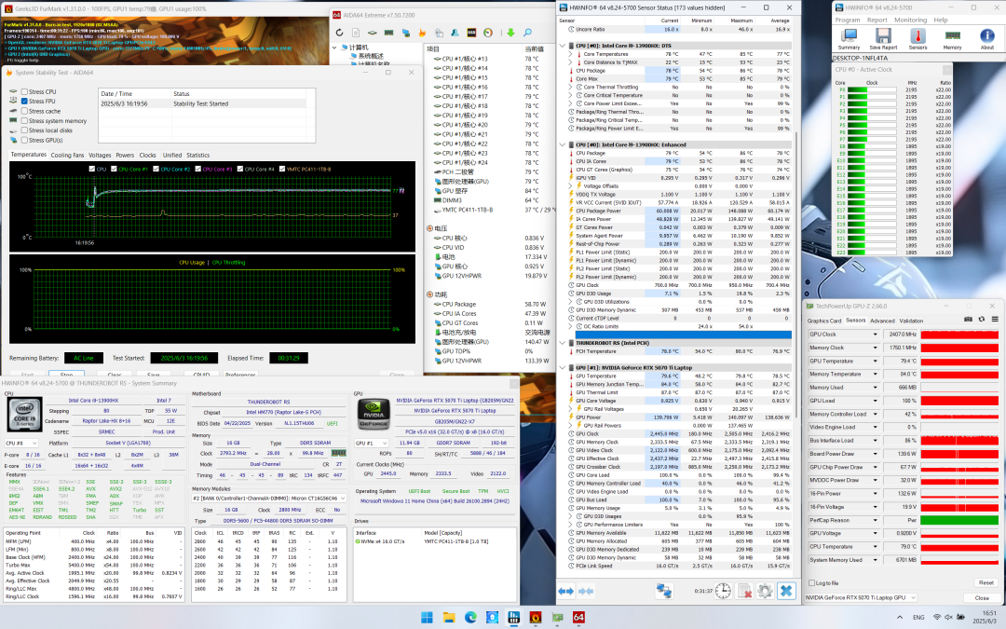Enable the Stress GPU(s) checkbox

[x=24, y=140]
